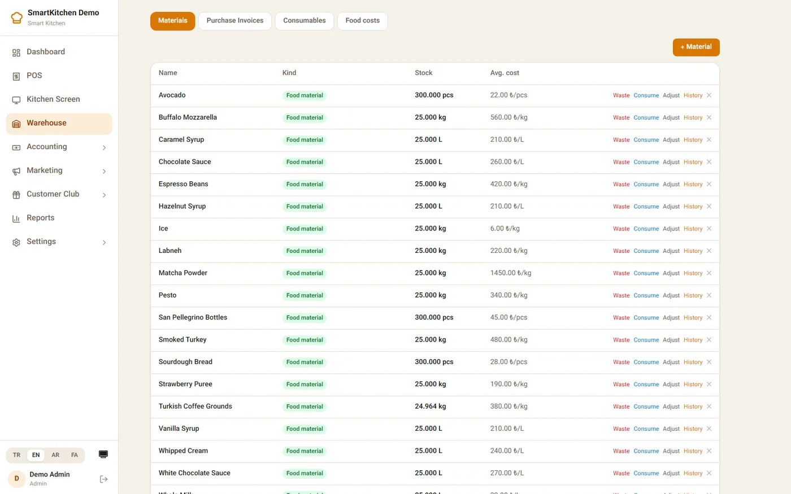Viewport: 791px width, 494px height.
Task: Click the SmartKitchen chef hat logo
Action: [x=17, y=18]
